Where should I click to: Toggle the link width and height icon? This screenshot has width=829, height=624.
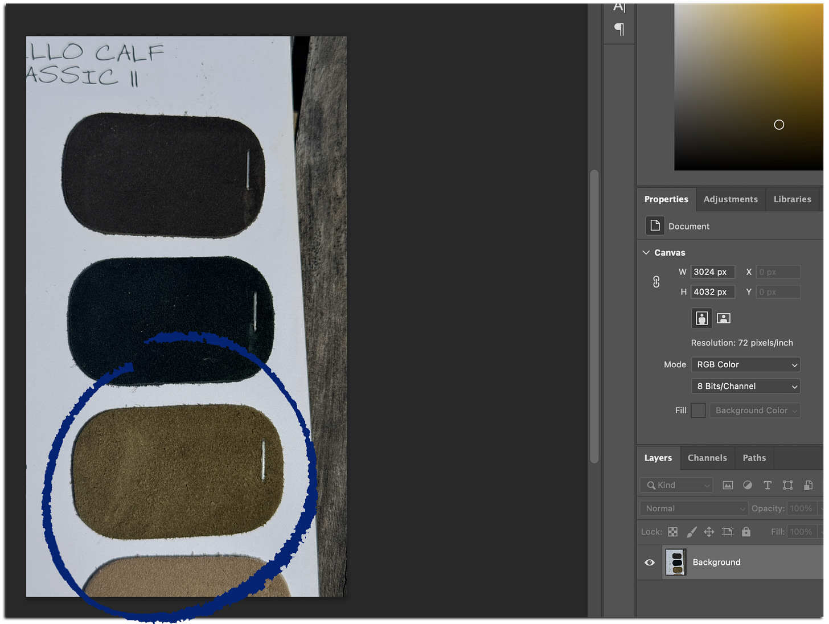point(656,282)
